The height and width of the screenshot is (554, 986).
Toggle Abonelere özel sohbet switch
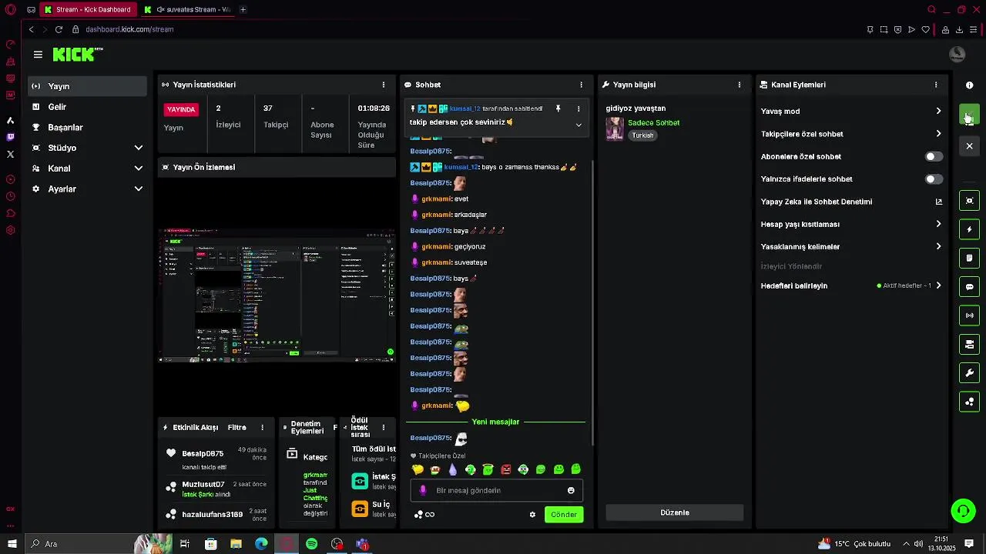pyautogui.click(x=934, y=156)
